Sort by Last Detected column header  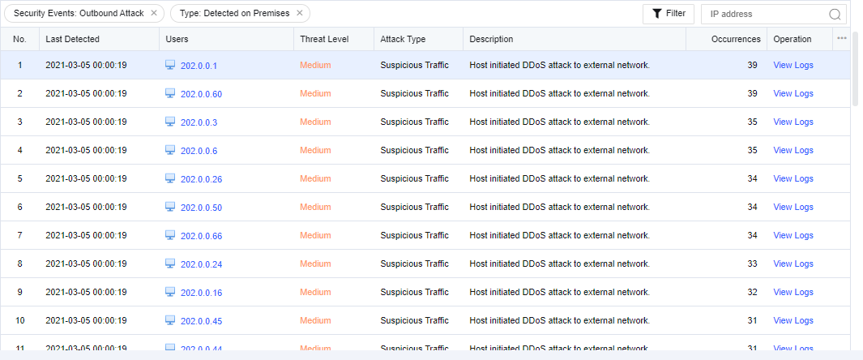[x=73, y=39]
